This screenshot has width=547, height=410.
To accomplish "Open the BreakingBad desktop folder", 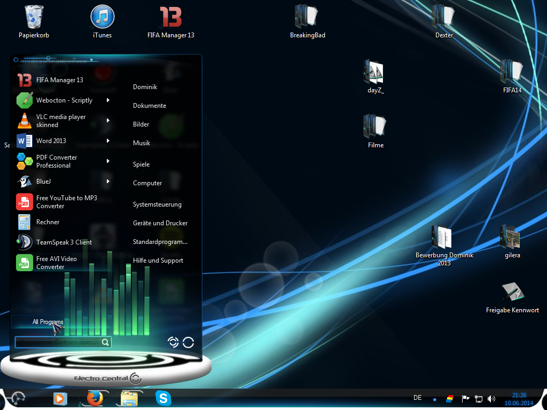I will point(307,17).
